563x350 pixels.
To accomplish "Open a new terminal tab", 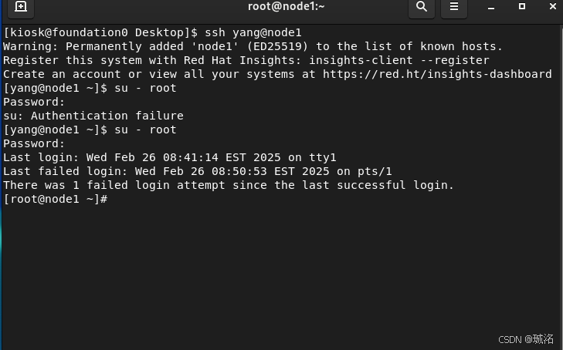I will 21,6.
